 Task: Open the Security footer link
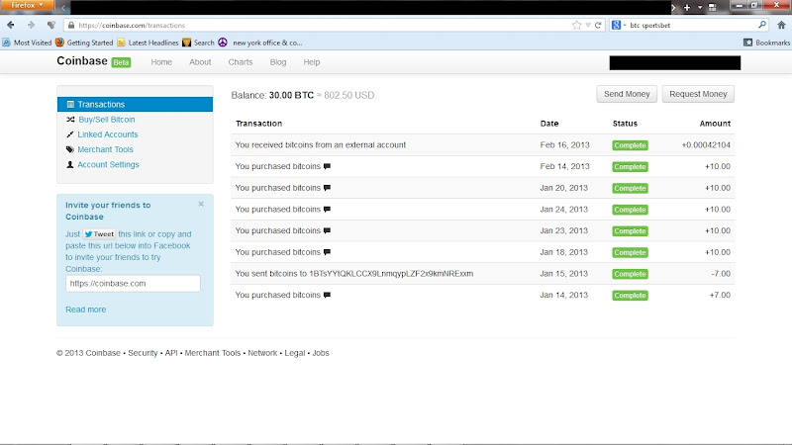point(143,353)
